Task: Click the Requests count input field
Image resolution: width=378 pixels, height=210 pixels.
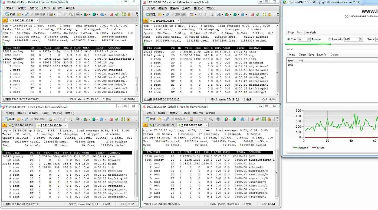Action: [x=351, y=39]
